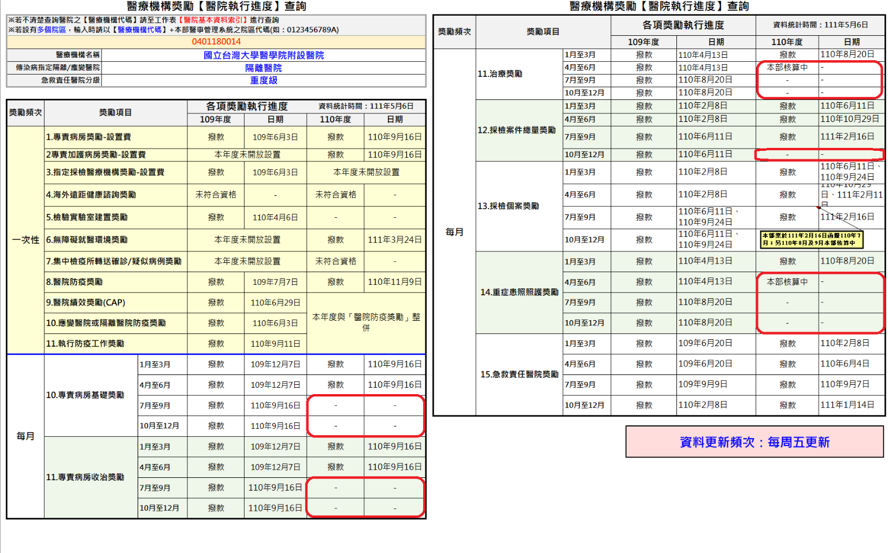Select the 13.採檢個案獎勵 item cell
Screen dimensions: 888x553
[x=508, y=206]
